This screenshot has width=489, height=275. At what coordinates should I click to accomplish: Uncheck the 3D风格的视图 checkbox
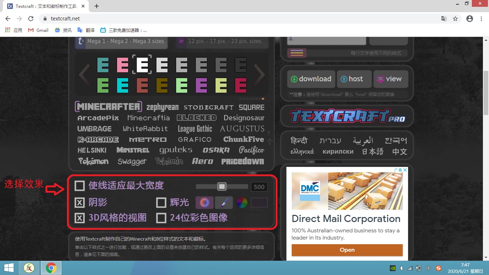[x=79, y=218]
